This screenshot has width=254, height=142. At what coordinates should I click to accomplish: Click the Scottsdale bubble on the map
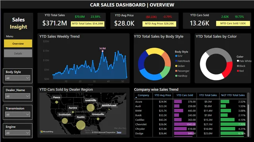[65, 121]
